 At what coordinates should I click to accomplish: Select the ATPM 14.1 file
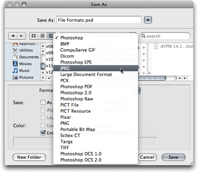(173, 46)
